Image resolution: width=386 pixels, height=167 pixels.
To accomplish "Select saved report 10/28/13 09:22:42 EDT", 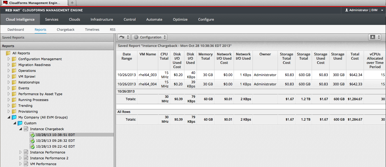I will (x=55, y=147).
